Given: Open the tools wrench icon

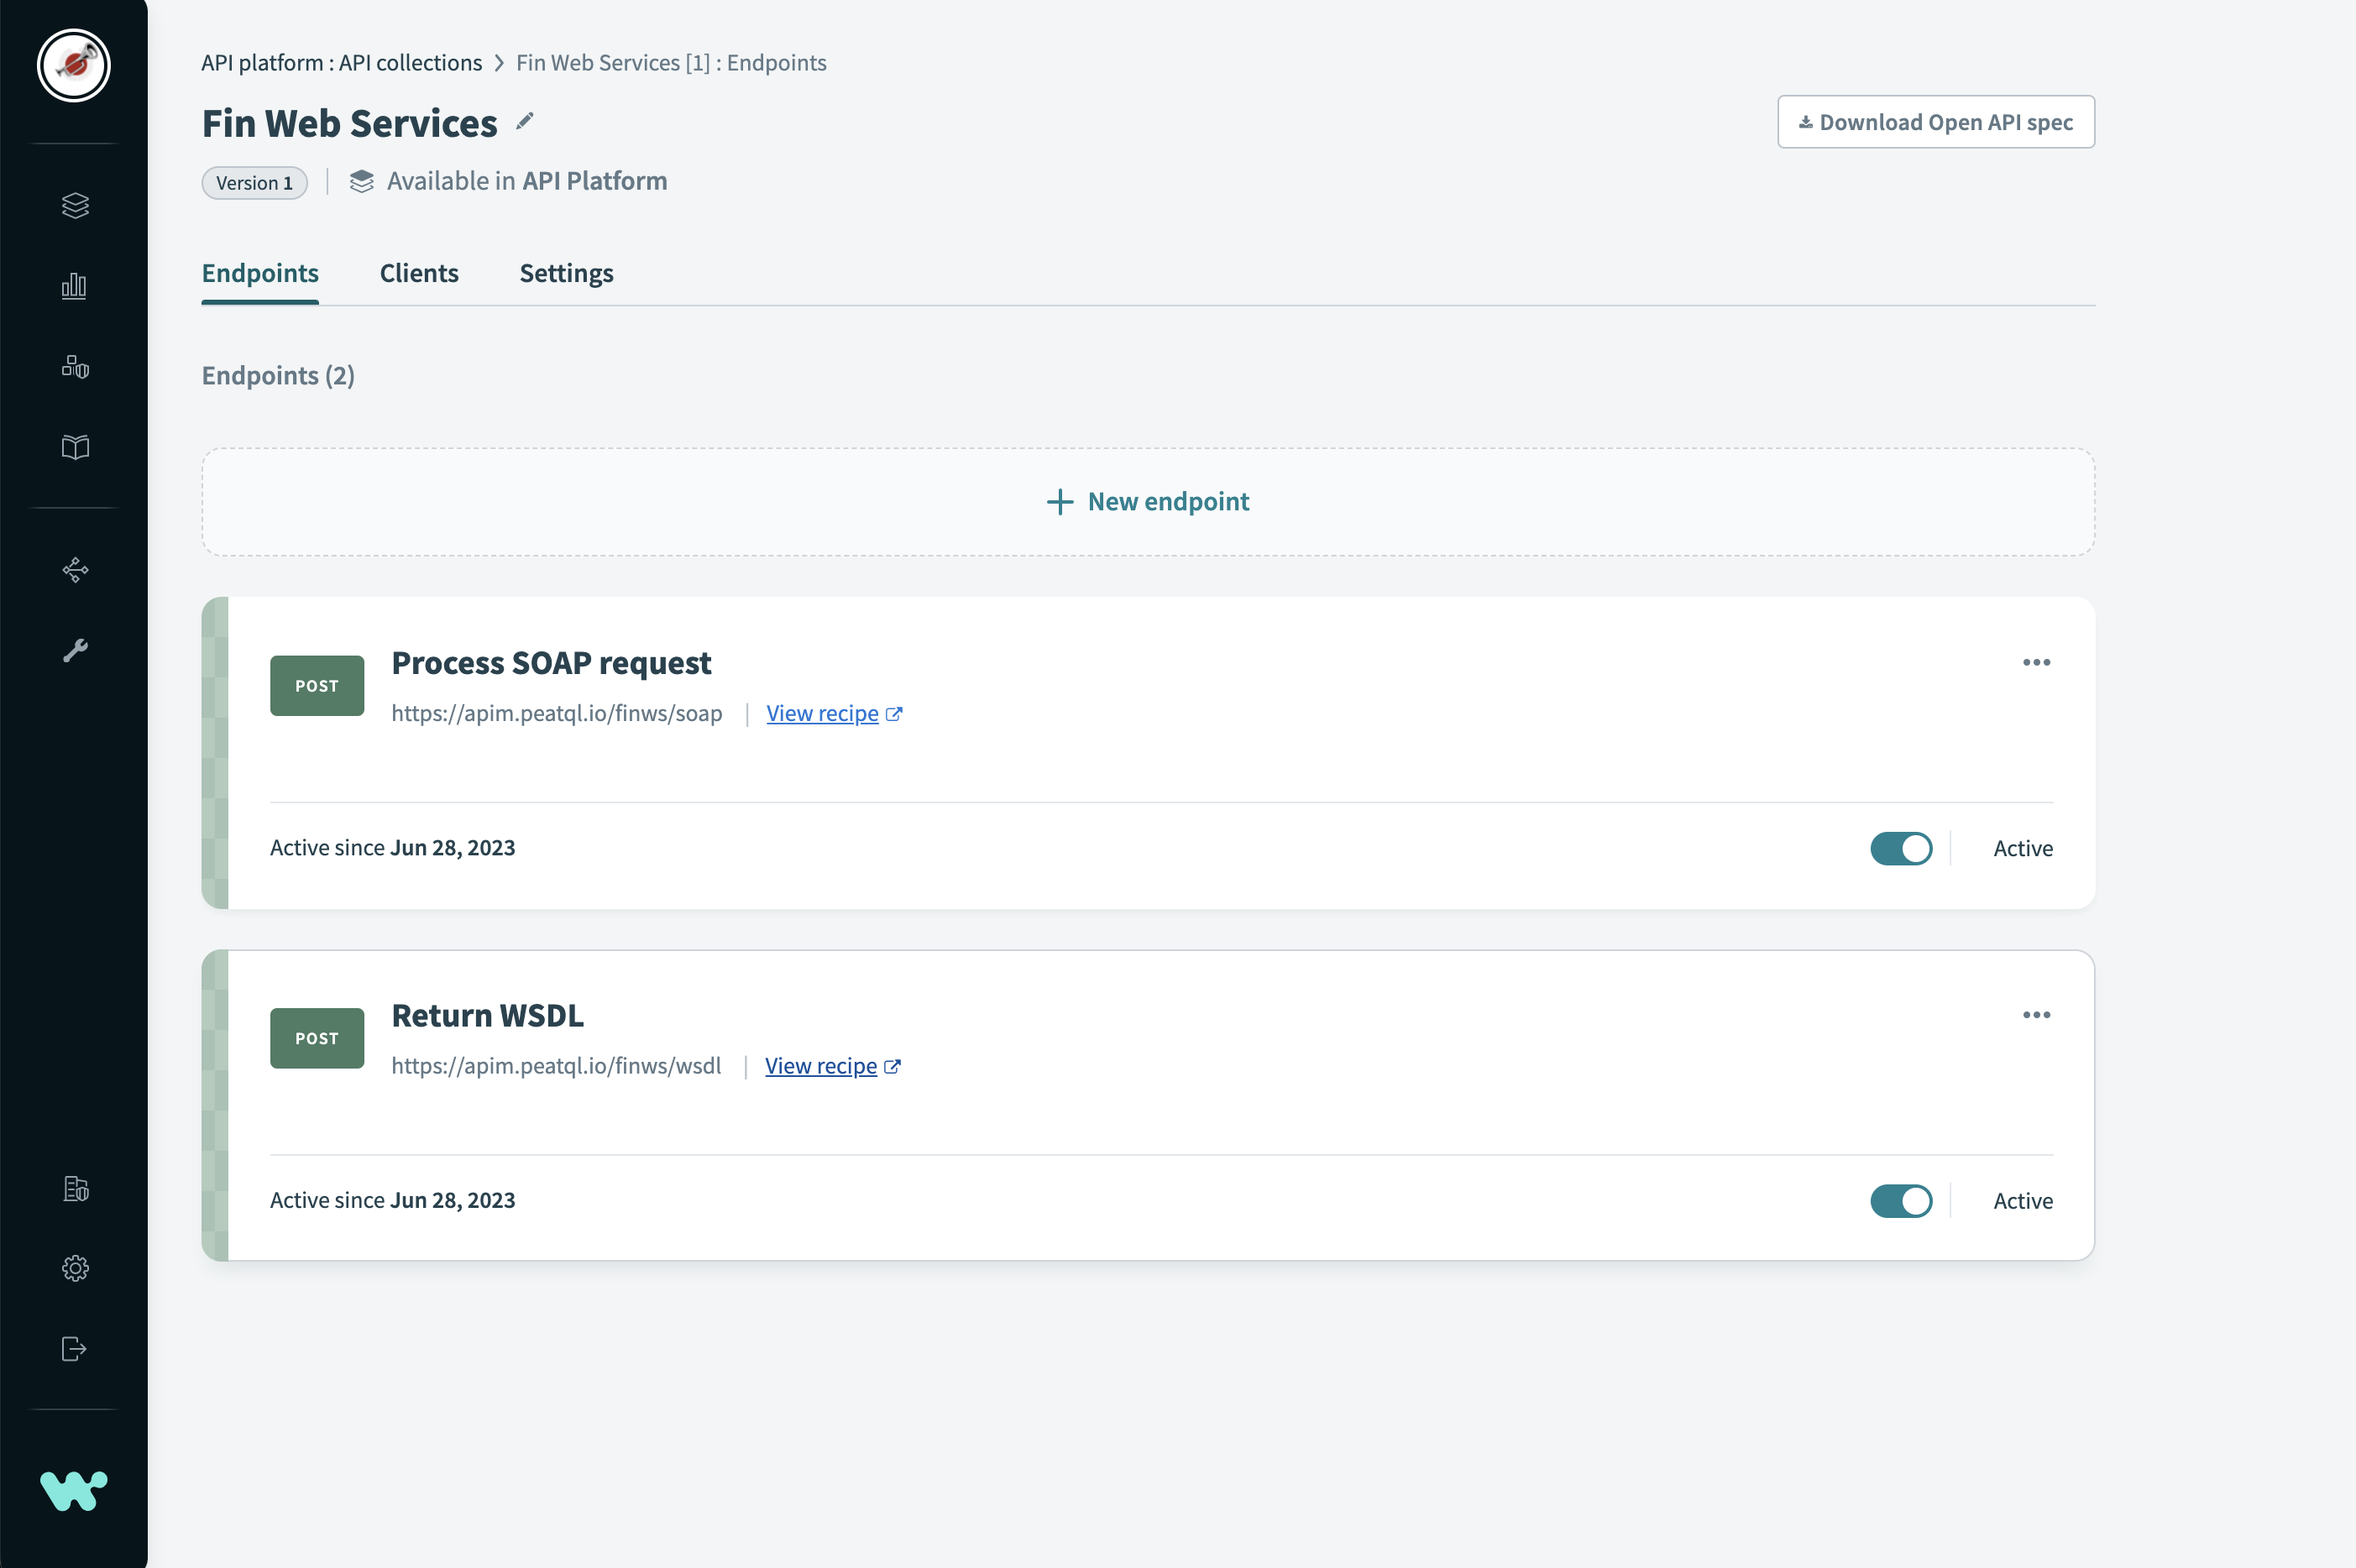Looking at the screenshot, I should pos(75,650).
